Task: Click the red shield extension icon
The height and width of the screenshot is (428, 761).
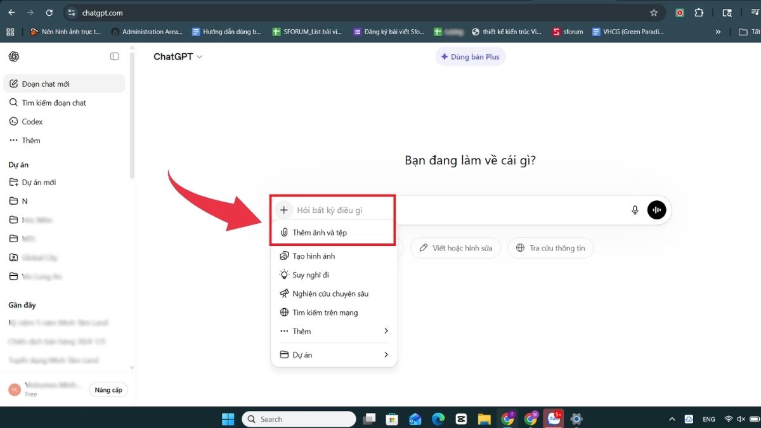Action: tap(680, 13)
